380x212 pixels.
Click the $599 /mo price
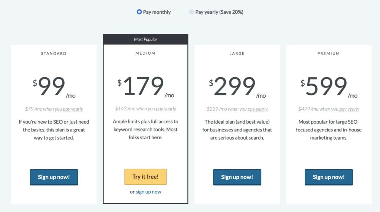point(329,87)
